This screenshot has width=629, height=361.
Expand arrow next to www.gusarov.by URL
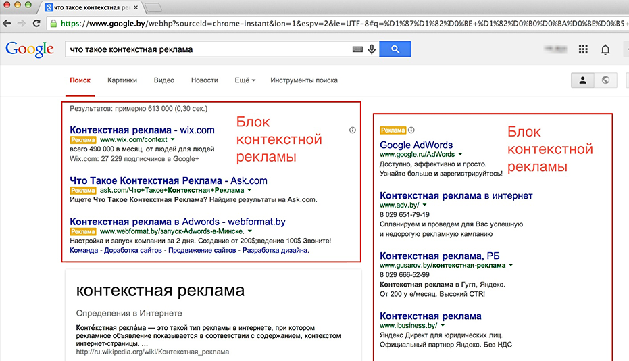(511, 265)
